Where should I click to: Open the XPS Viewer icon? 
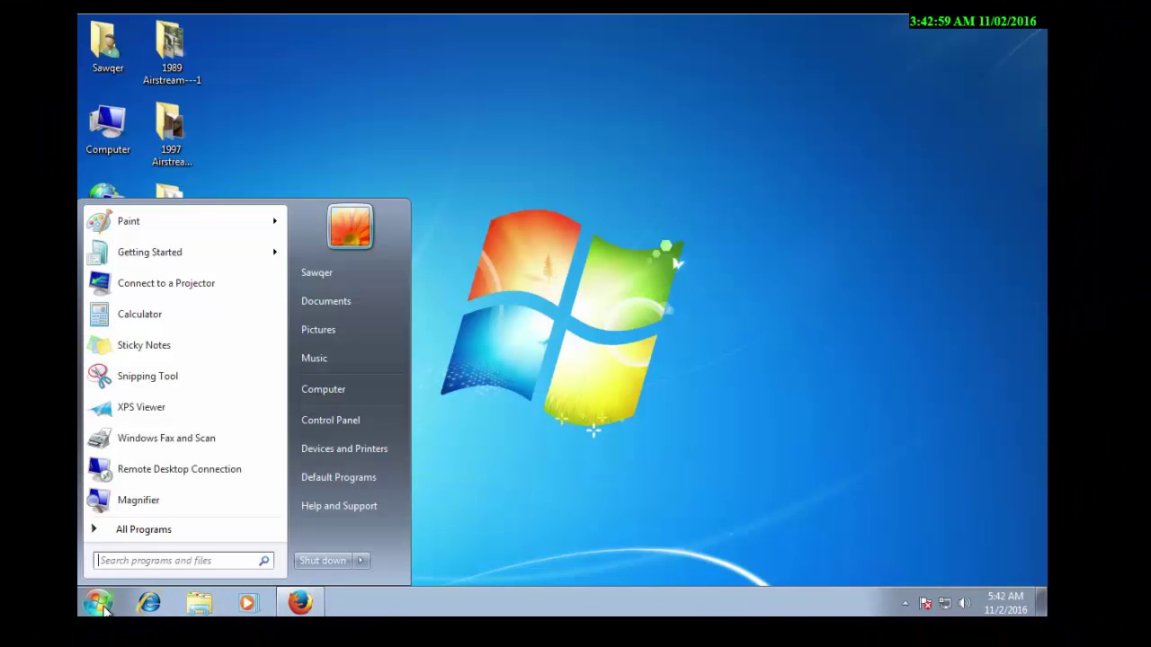(x=99, y=407)
